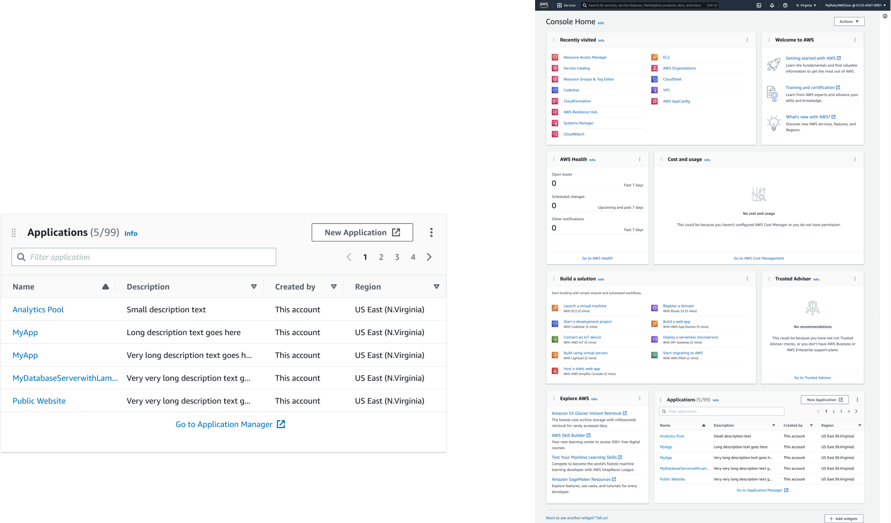Image resolution: width=891 pixels, height=523 pixels.
Task: Click the Systems Manager service icon
Action: coord(555,123)
